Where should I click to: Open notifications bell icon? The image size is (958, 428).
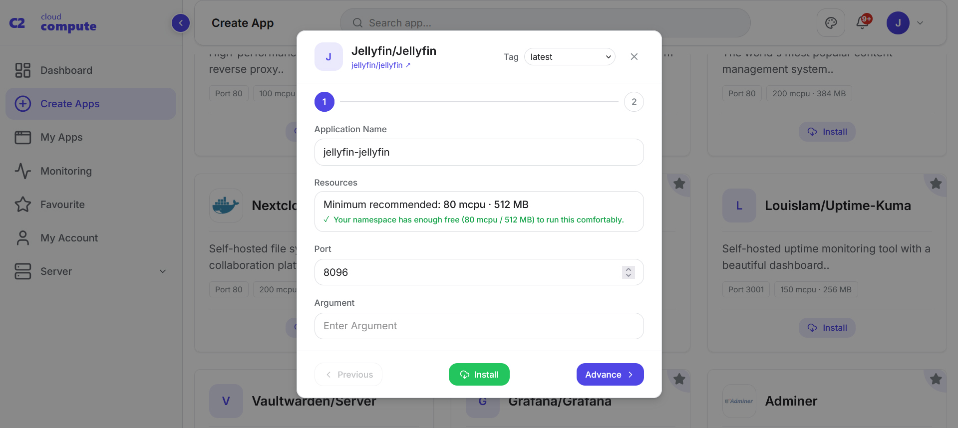[863, 22]
